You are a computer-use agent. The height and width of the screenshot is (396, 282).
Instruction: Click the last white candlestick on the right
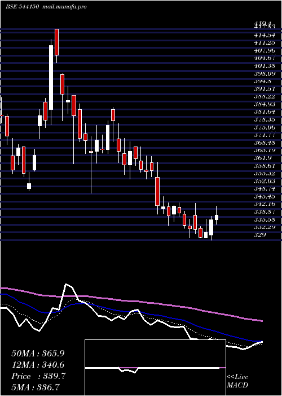(x=217, y=217)
